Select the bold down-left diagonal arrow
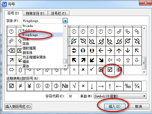Screen dimensions: 152x114 point(92,60)
